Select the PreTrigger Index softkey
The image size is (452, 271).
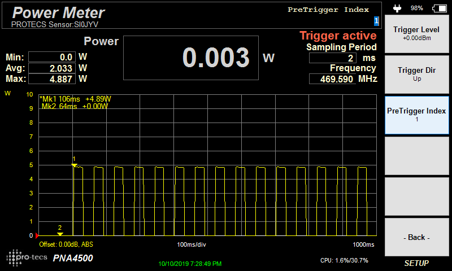pos(416,115)
